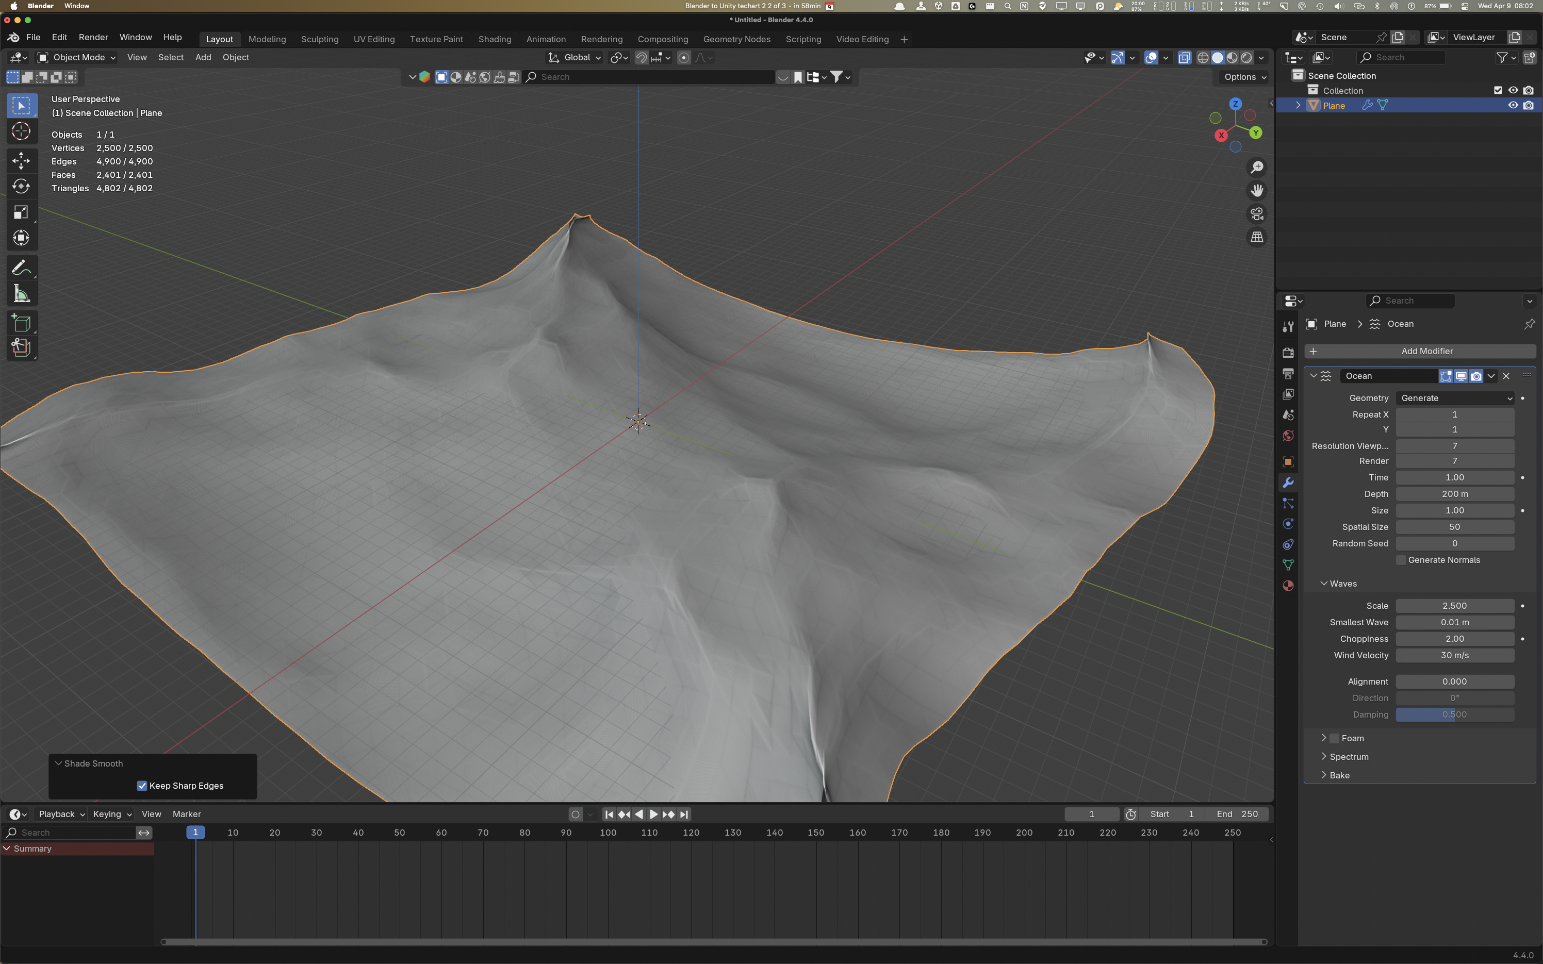Open the Render menu

94,38
